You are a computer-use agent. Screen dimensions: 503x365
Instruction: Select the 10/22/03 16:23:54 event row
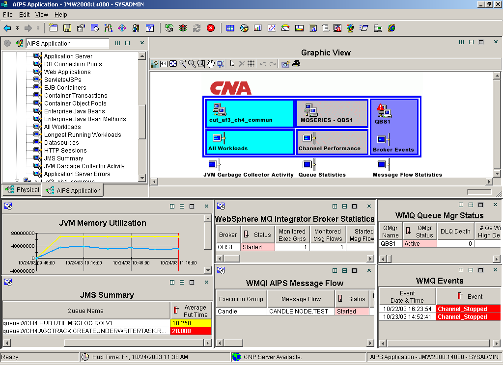440,309
